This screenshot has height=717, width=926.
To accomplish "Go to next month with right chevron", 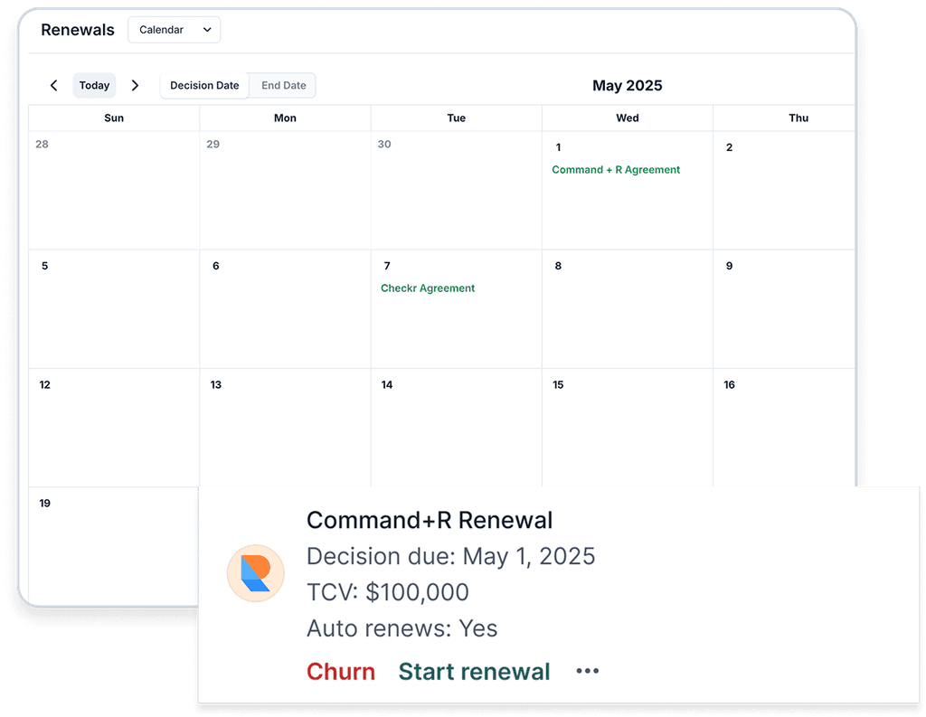I will pyautogui.click(x=135, y=86).
